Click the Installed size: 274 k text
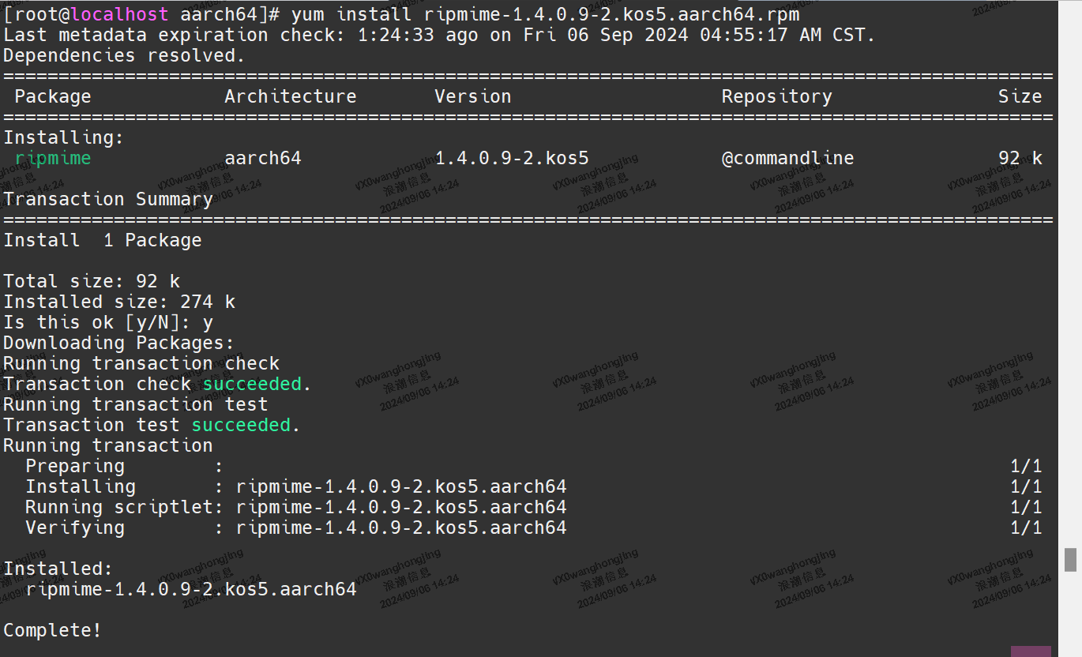 tap(118, 301)
